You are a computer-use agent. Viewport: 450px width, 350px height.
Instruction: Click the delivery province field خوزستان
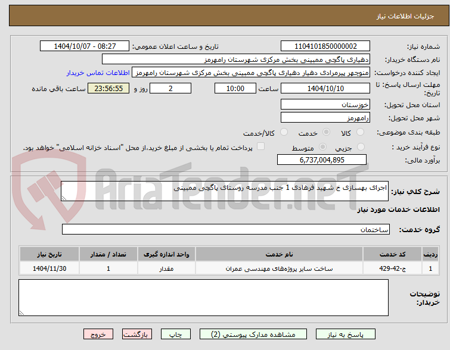325,104
